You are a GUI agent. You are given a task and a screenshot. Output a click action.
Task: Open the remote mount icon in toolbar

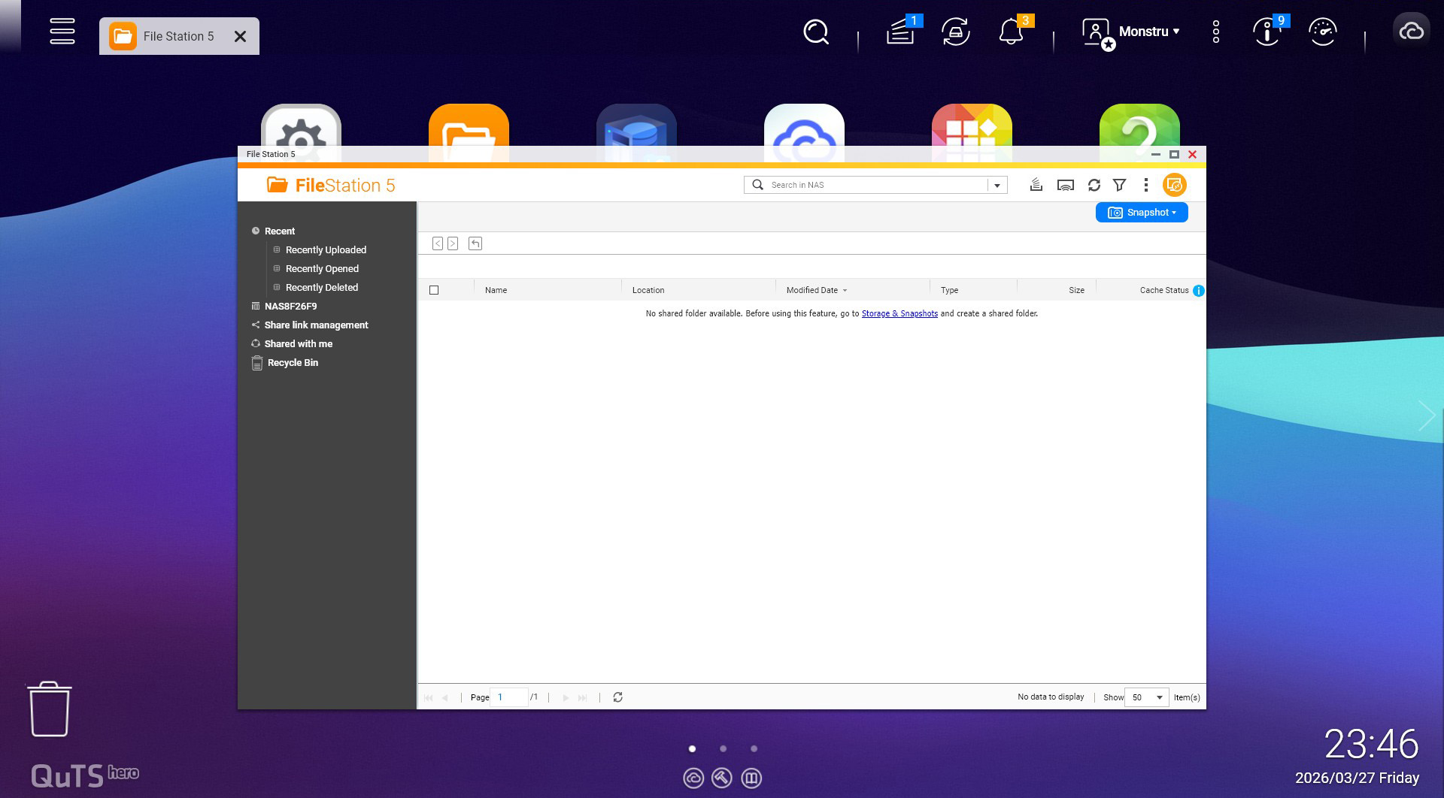coord(1065,185)
